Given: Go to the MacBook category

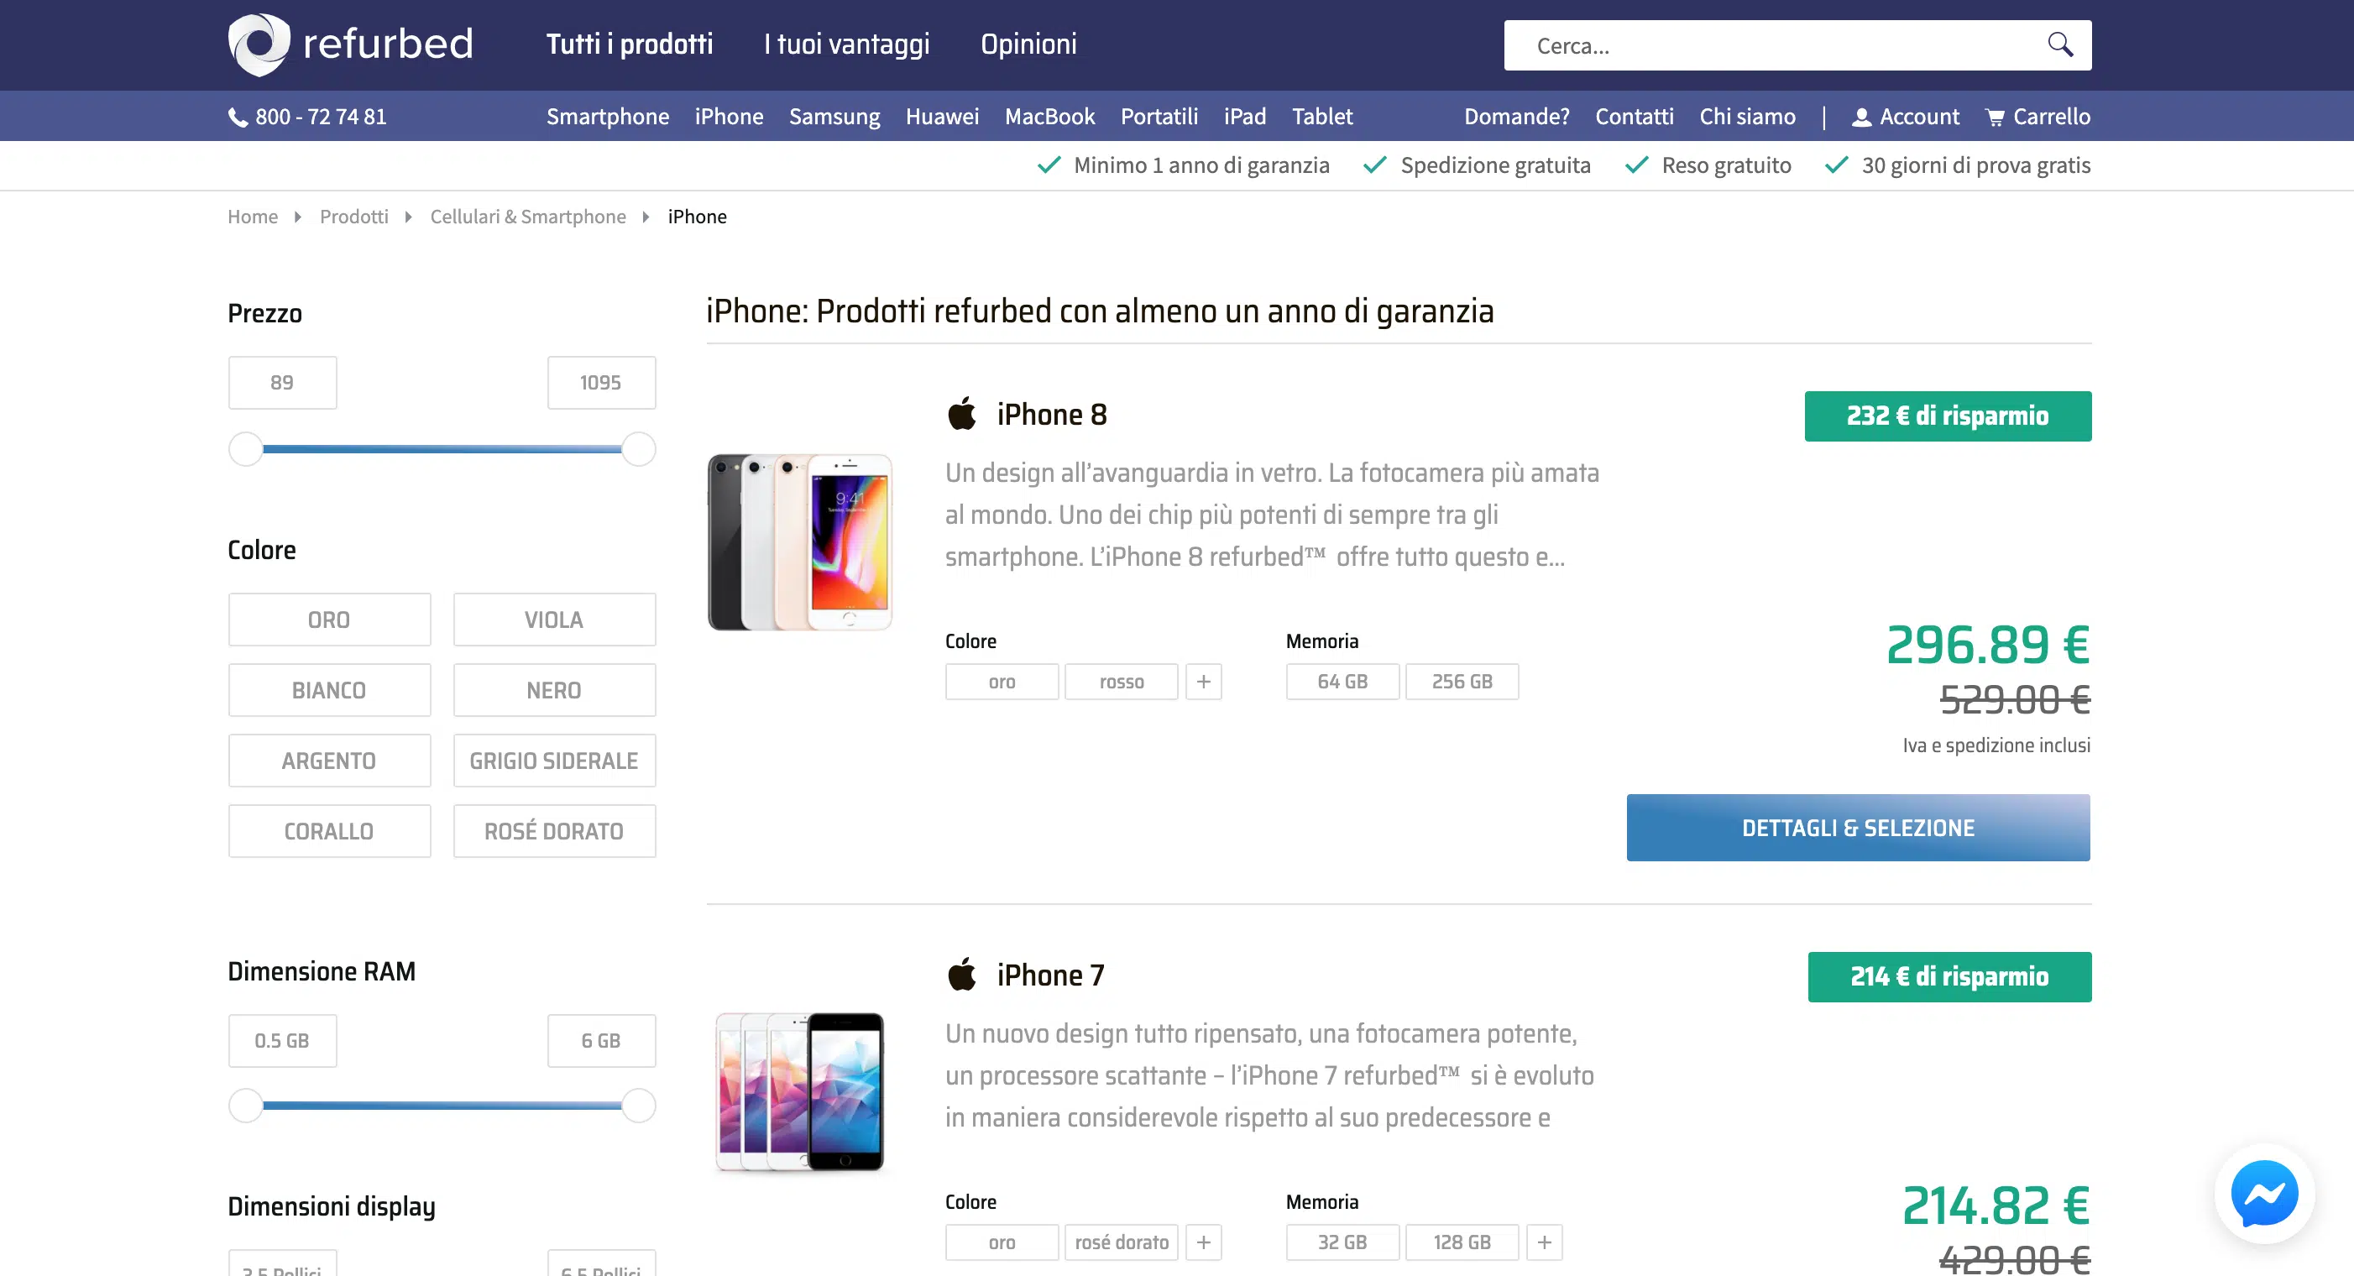Looking at the screenshot, I should (1049, 116).
